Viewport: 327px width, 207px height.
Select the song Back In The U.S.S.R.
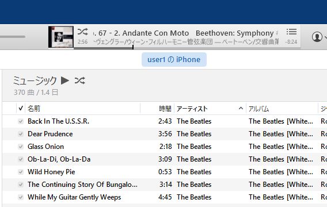(x=58, y=121)
